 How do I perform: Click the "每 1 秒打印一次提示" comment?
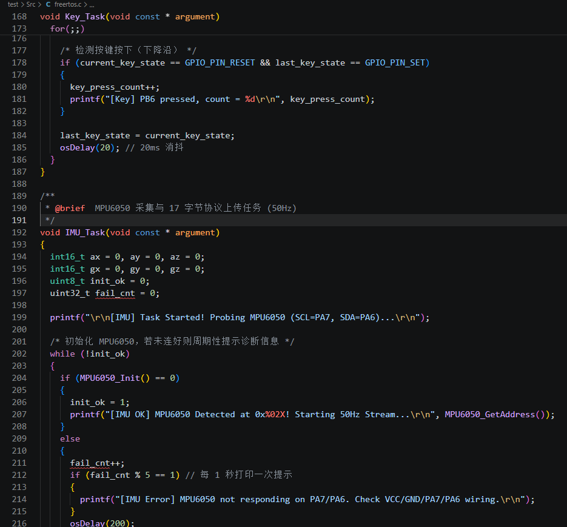click(239, 475)
